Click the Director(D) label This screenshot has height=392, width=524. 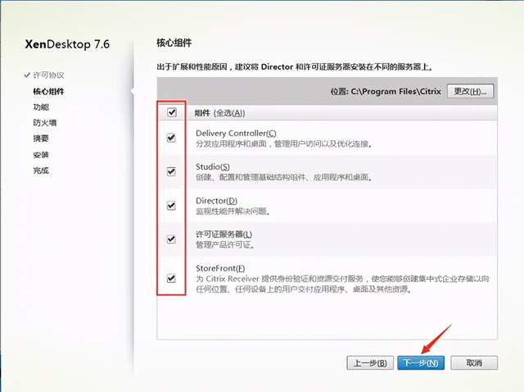coord(216,201)
